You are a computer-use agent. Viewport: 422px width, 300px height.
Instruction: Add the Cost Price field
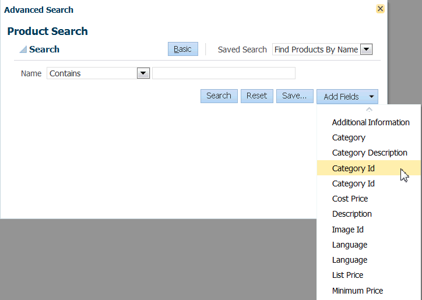pos(350,199)
